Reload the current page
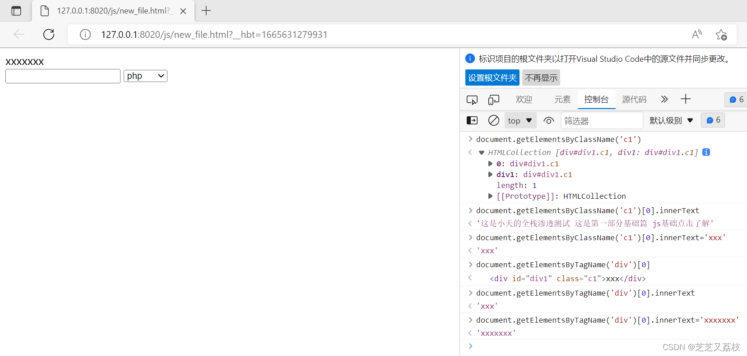747x356 pixels. pyautogui.click(x=49, y=34)
